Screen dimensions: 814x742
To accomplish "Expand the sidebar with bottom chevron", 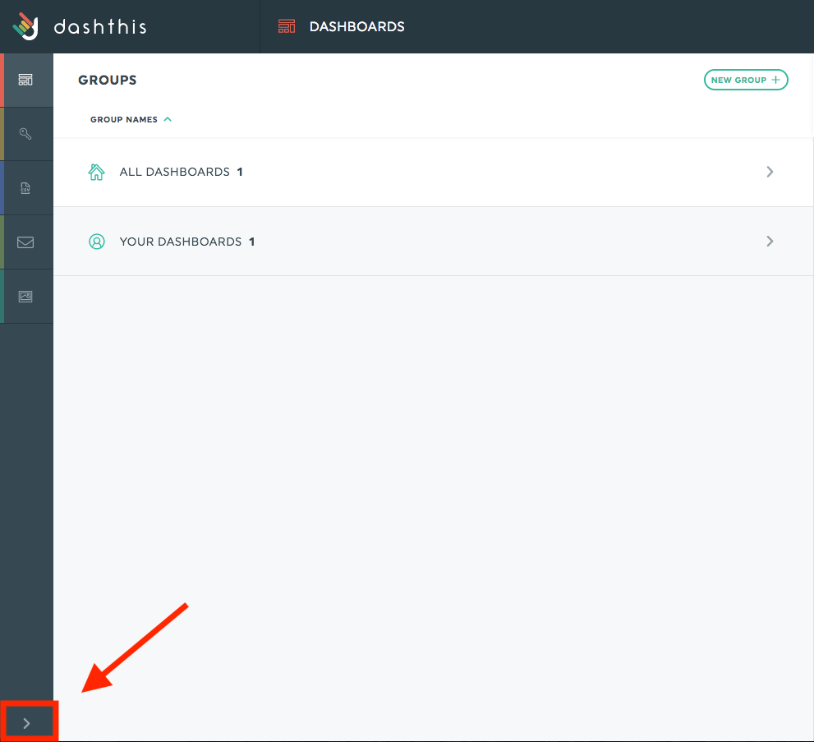I will (x=26, y=723).
